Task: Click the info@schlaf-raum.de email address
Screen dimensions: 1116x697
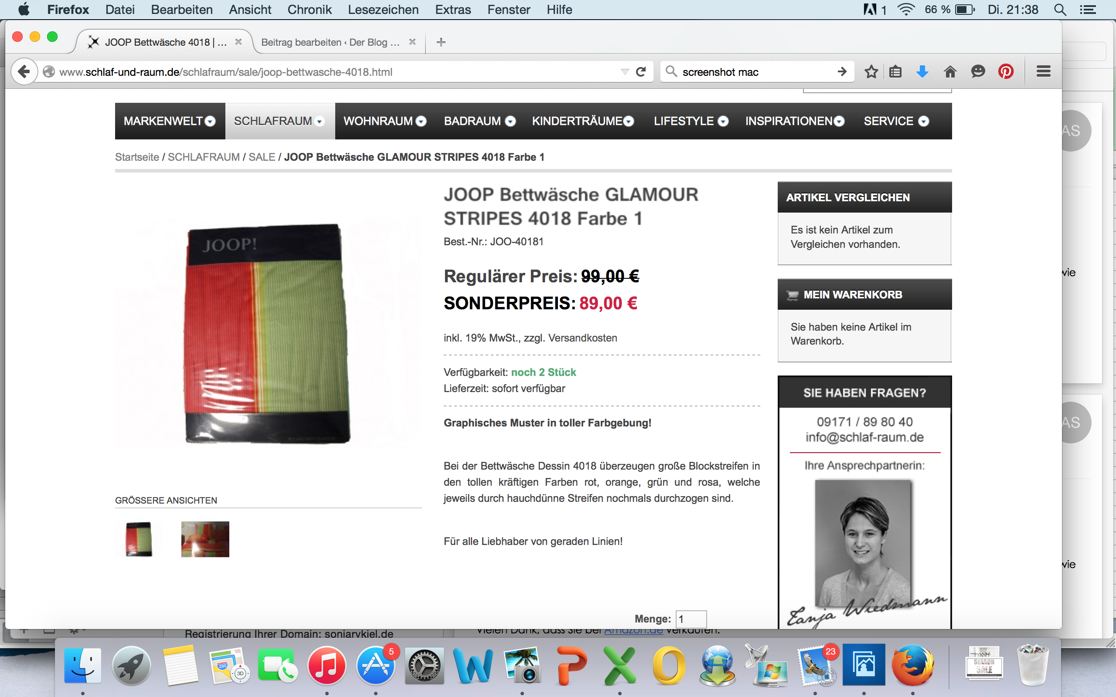Action: tap(864, 437)
